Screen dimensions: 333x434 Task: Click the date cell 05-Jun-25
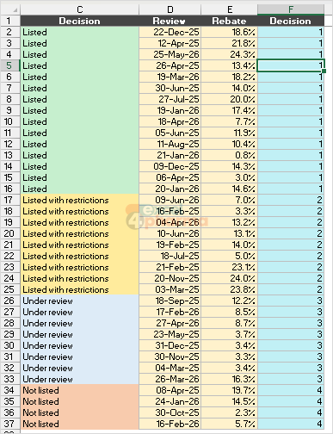click(x=170, y=133)
